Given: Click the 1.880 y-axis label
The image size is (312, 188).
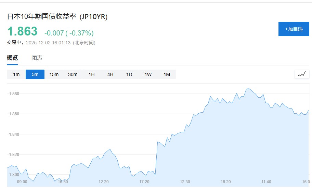Looking at the screenshot, I should pos(14,93).
